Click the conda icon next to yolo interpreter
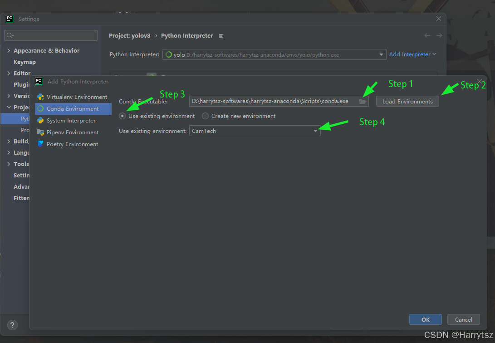The width and height of the screenshot is (495, 343). (x=169, y=54)
